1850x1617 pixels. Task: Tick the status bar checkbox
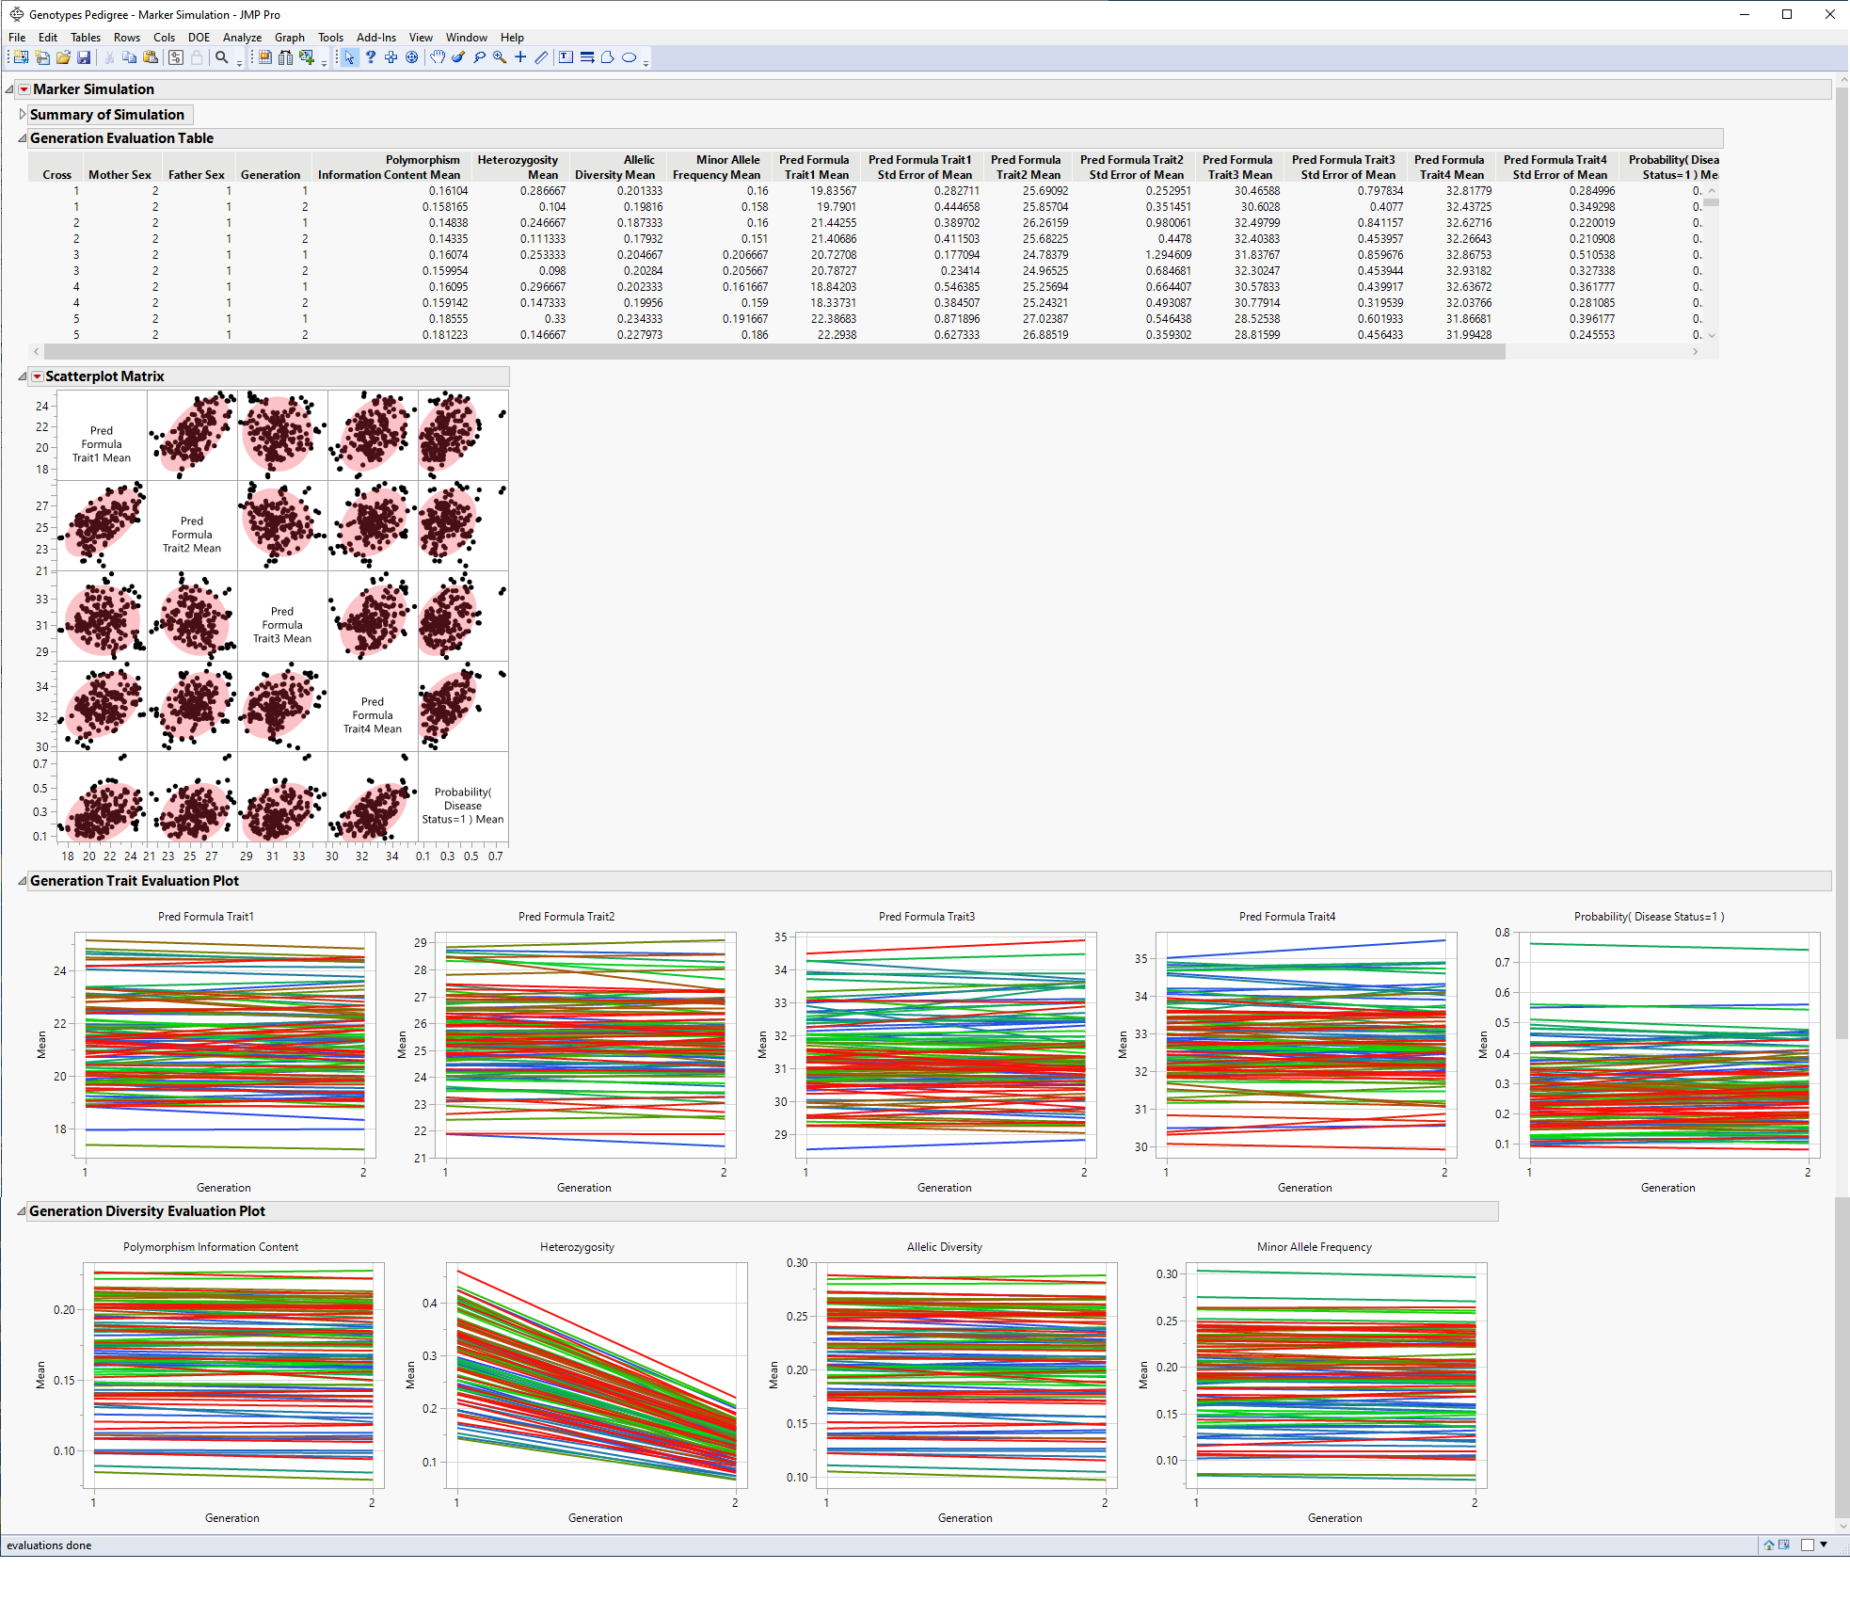(x=1807, y=1545)
